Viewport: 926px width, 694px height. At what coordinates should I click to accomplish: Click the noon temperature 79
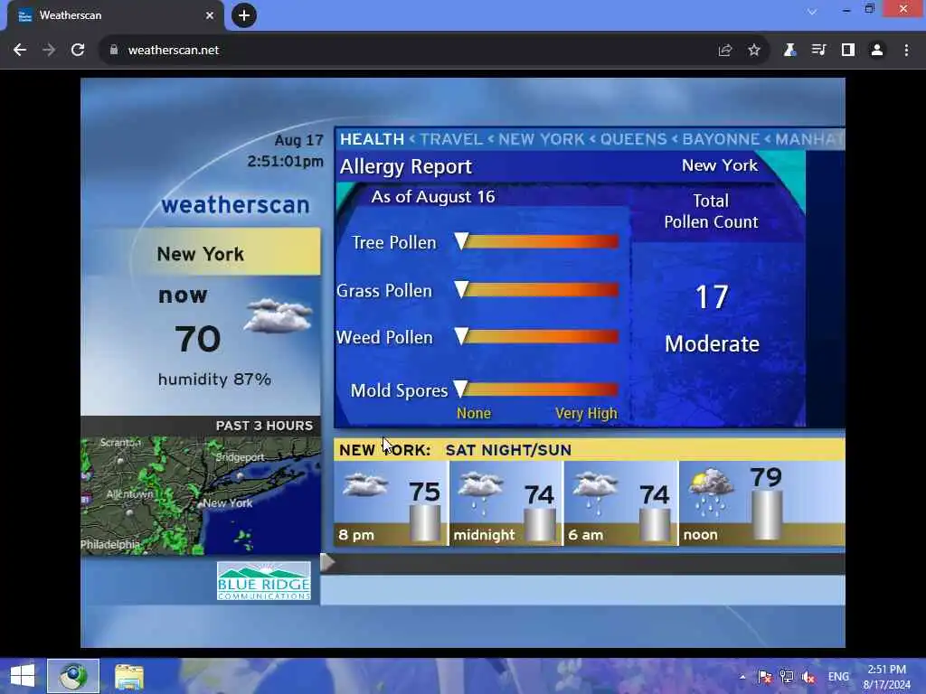coord(766,477)
